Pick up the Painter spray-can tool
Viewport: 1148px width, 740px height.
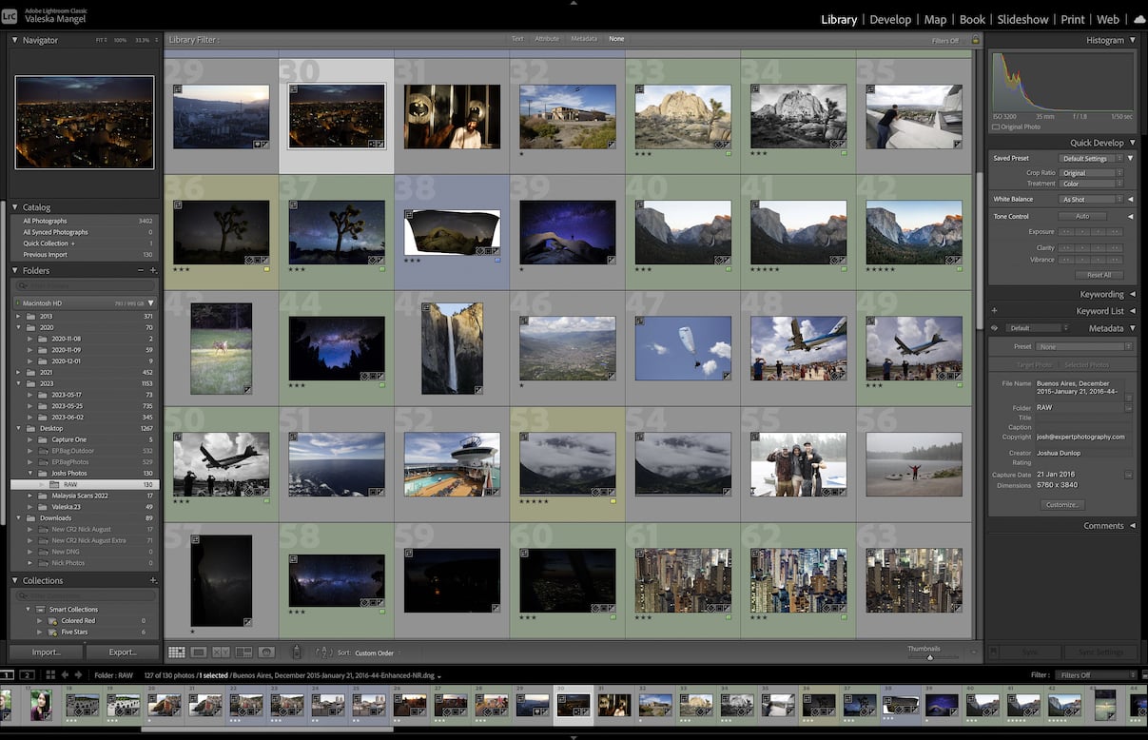[297, 652]
